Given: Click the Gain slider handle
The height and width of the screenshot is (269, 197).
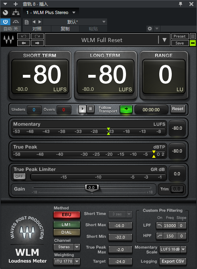Looking at the screenshot, I should pos(92,188).
